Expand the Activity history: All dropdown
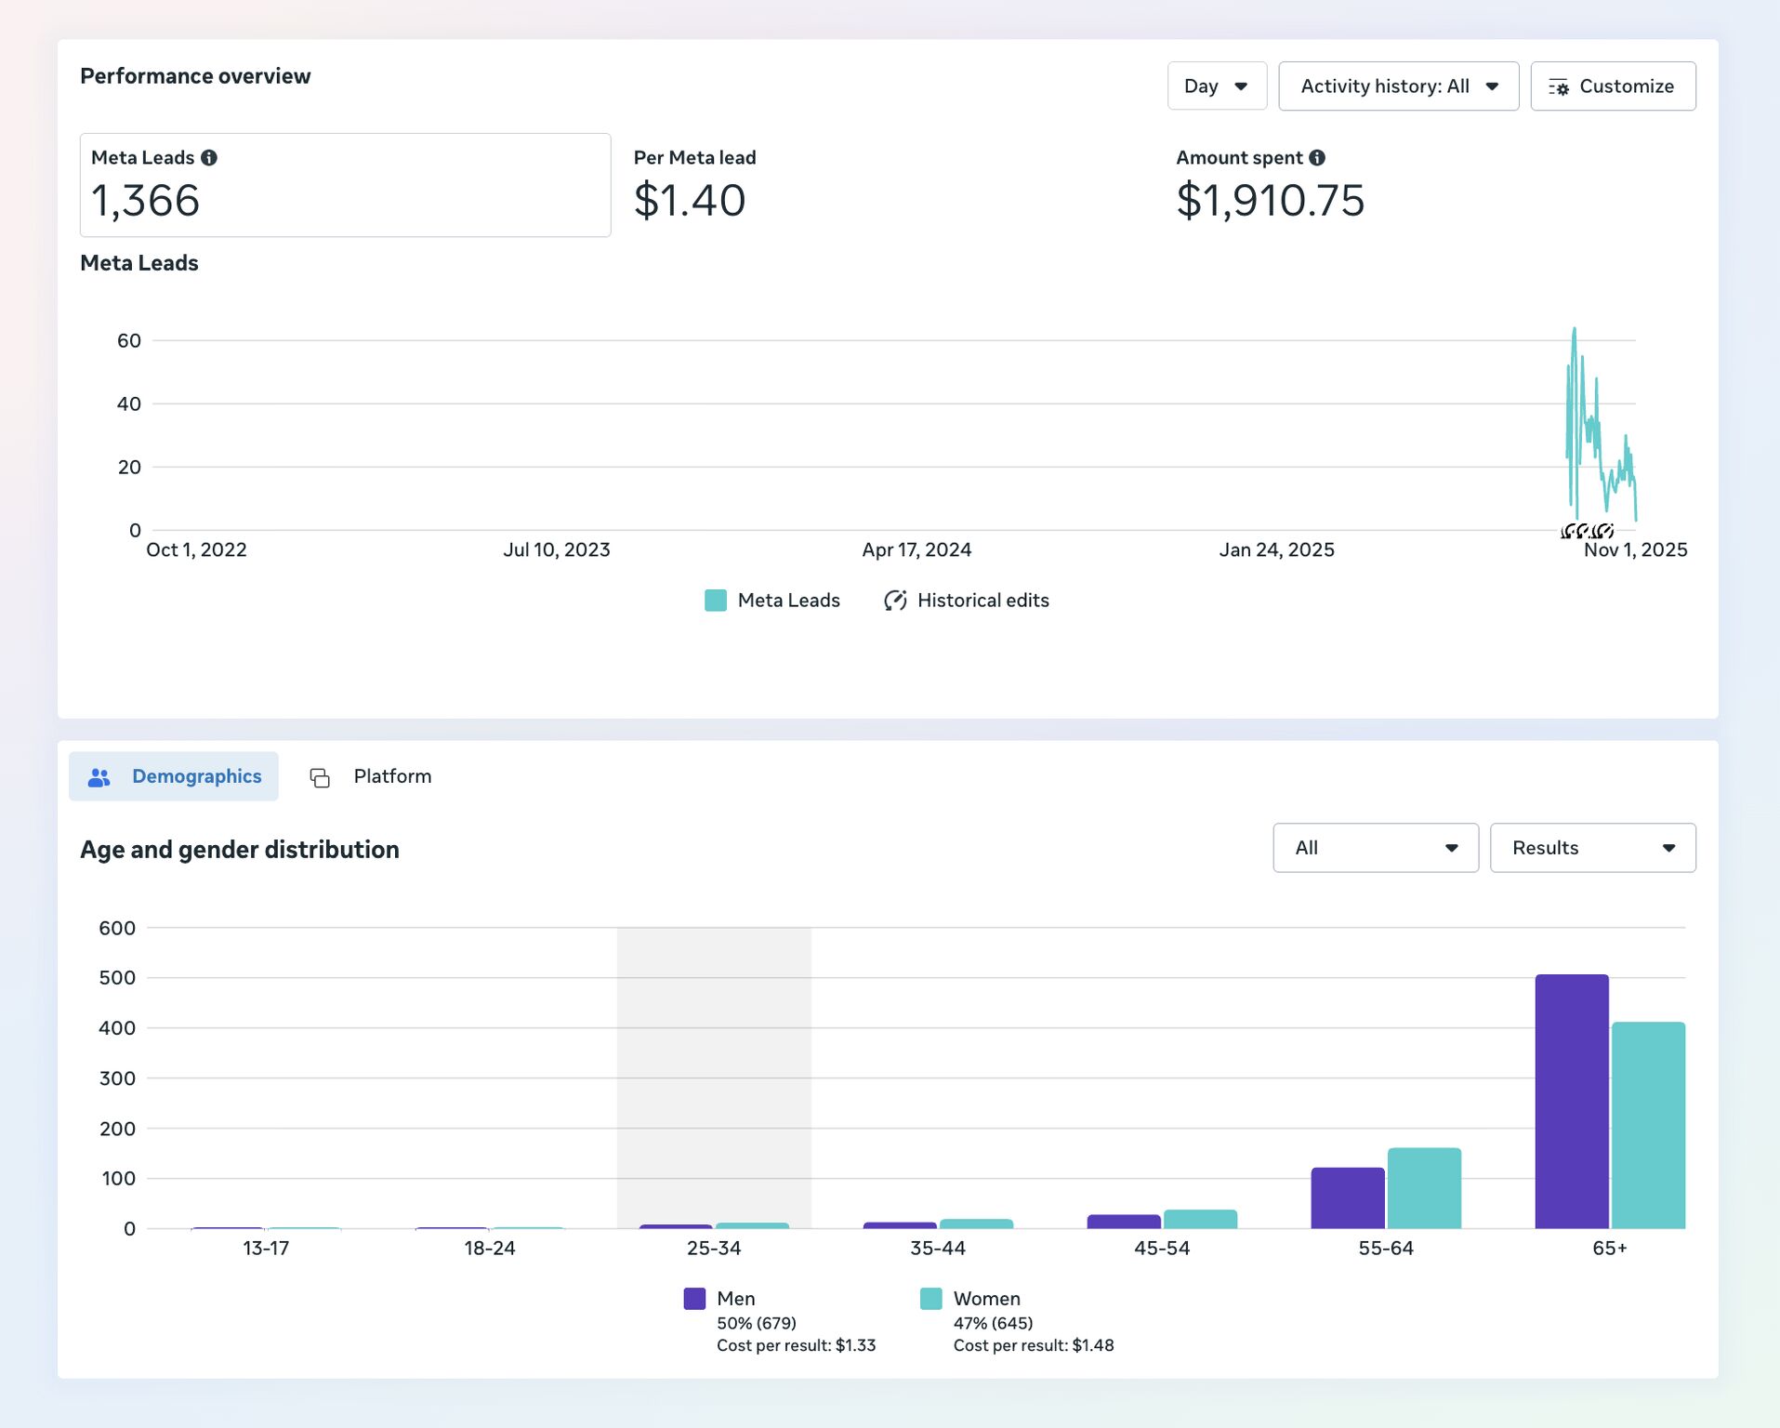 point(1398,86)
